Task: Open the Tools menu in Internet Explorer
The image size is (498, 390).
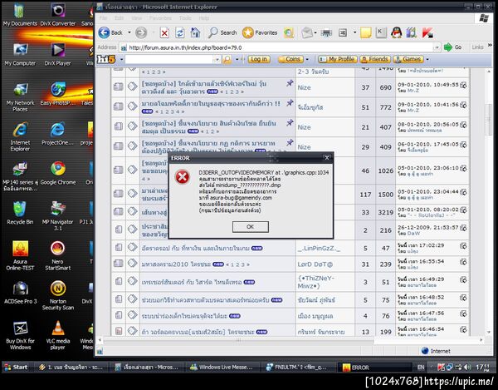Action: coord(185,18)
